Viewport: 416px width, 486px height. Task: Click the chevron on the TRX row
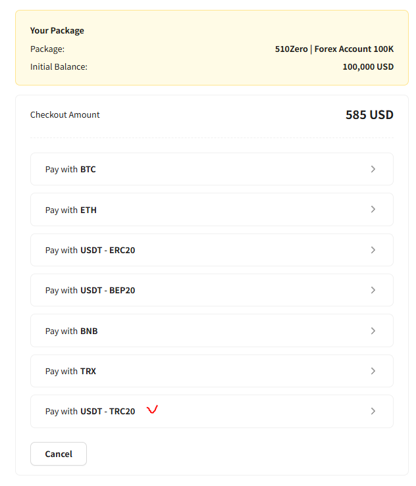point(373,371)
